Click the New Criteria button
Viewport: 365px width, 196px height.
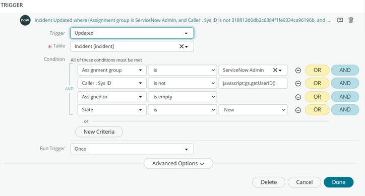tap(99, 132)
